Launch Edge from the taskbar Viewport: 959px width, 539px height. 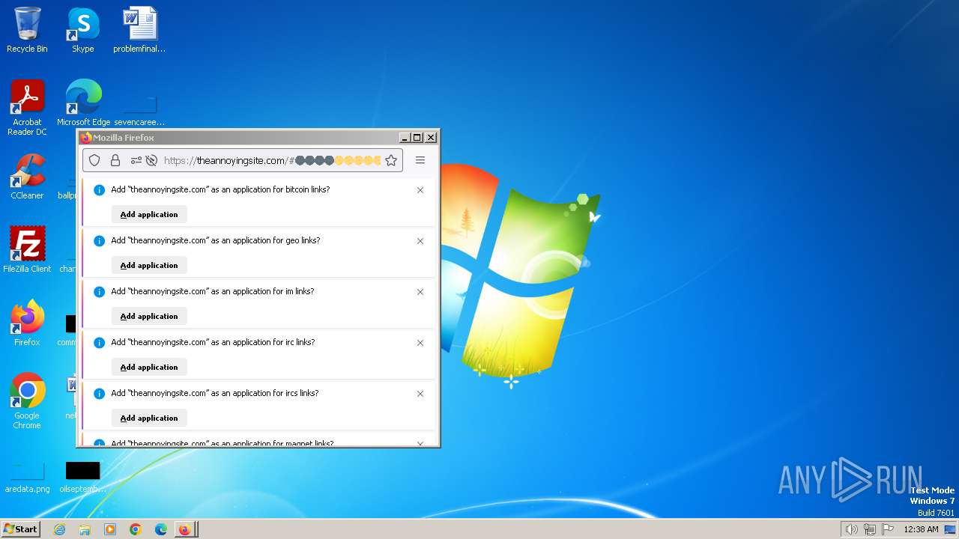pos(160,529)
